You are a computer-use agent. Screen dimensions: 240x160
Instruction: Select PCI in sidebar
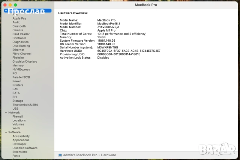[15, 73]
